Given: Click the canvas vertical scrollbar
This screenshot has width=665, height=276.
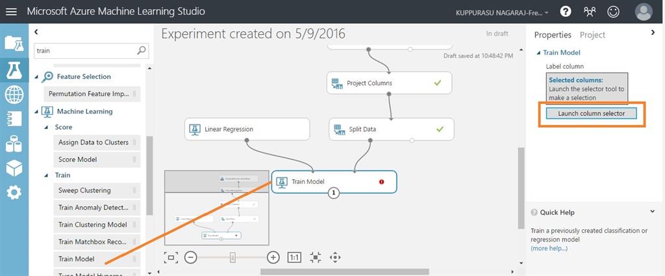Looking at the screenshot, I should pos(521,187).
